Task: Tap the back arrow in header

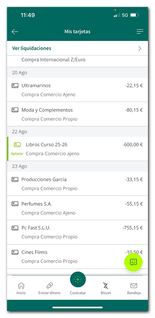Action: (x=15, y=32)
